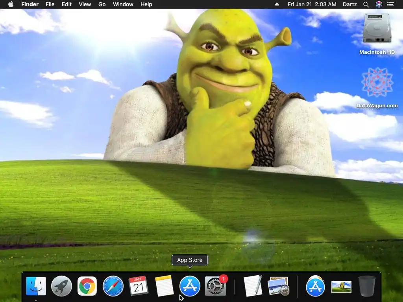Open the Help menu

pyautogui.click(x=146, y=4)
